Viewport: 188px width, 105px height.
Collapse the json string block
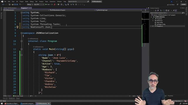point(21,55)
